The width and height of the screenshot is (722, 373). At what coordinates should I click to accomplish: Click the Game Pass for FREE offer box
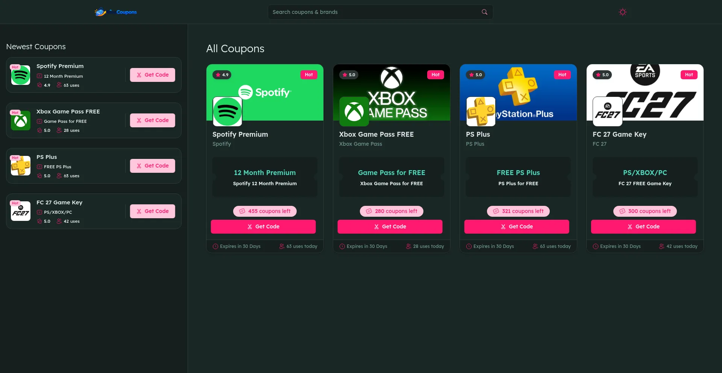pos(391,177)
